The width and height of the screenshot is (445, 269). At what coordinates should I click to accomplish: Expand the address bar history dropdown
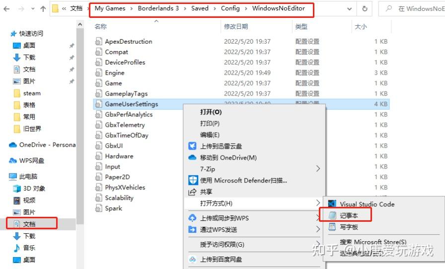(350, 9)
